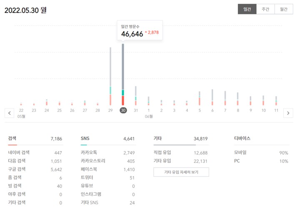Select date 29 on the chart axis
Image resolution: width=297 pixels, height=208 pixels.
point(110,110)
